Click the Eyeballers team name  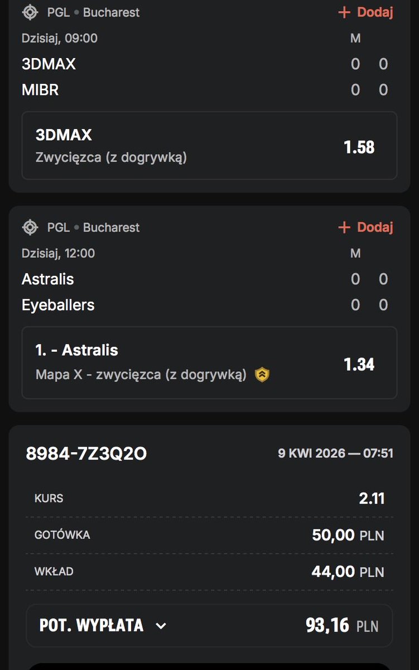point(58,305)
